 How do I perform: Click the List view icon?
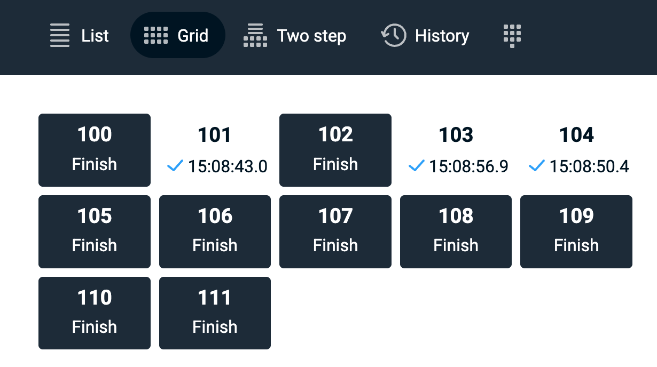60,36
